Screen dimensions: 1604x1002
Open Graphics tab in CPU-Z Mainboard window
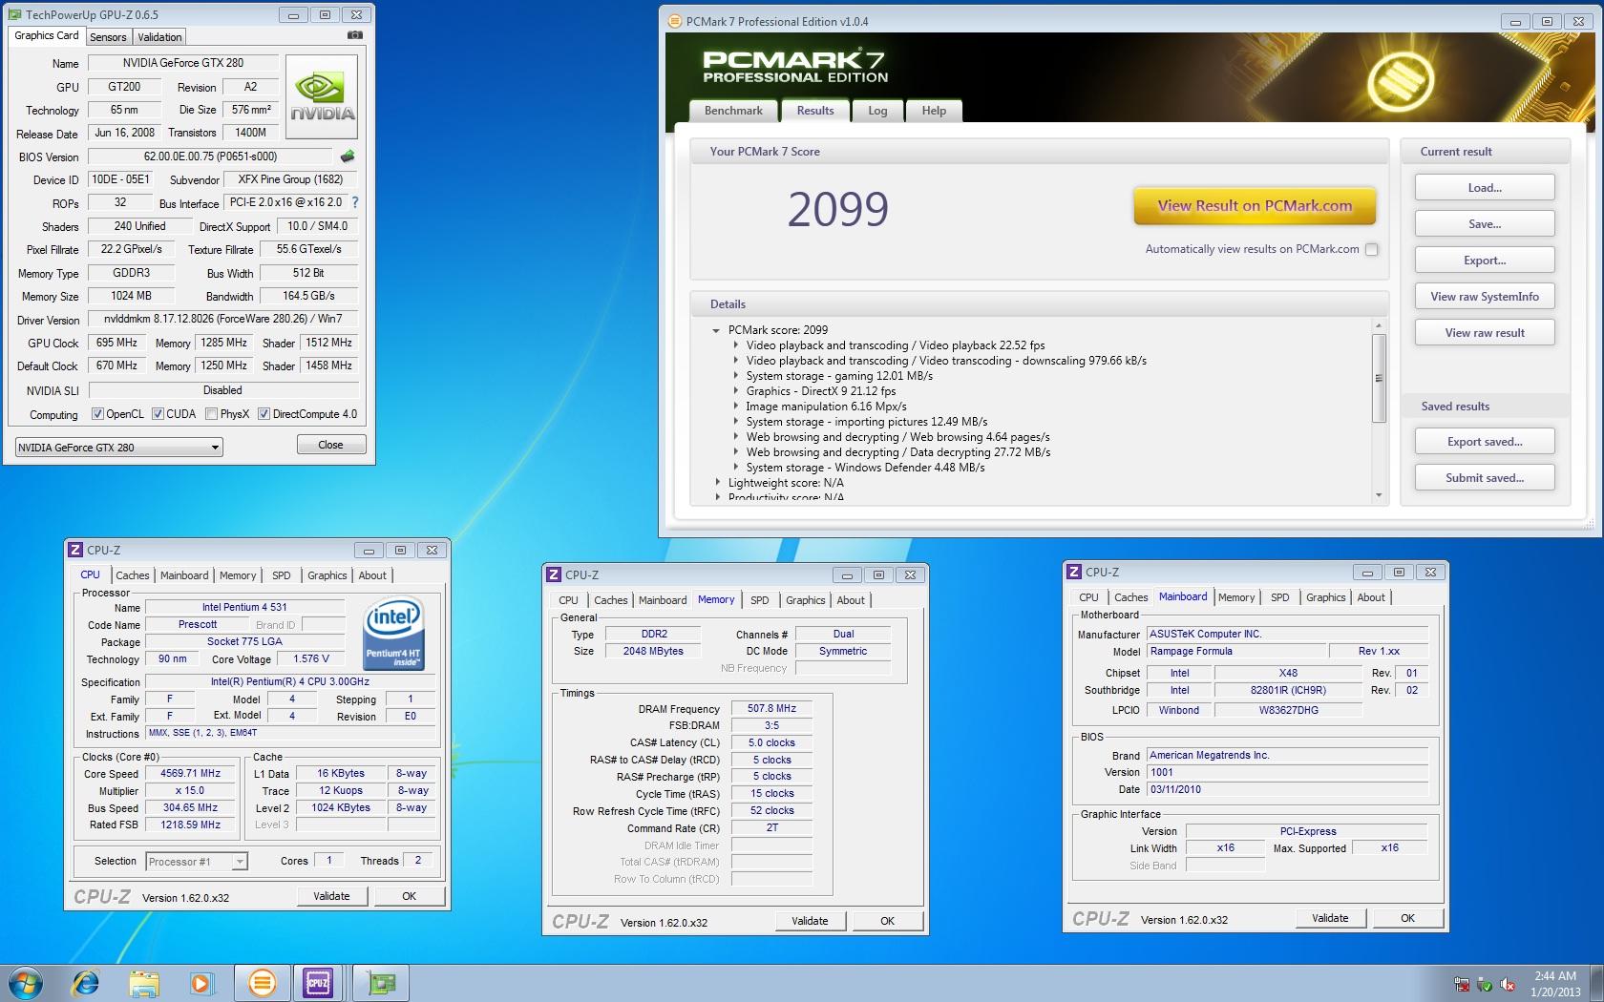coord(1325,597)
